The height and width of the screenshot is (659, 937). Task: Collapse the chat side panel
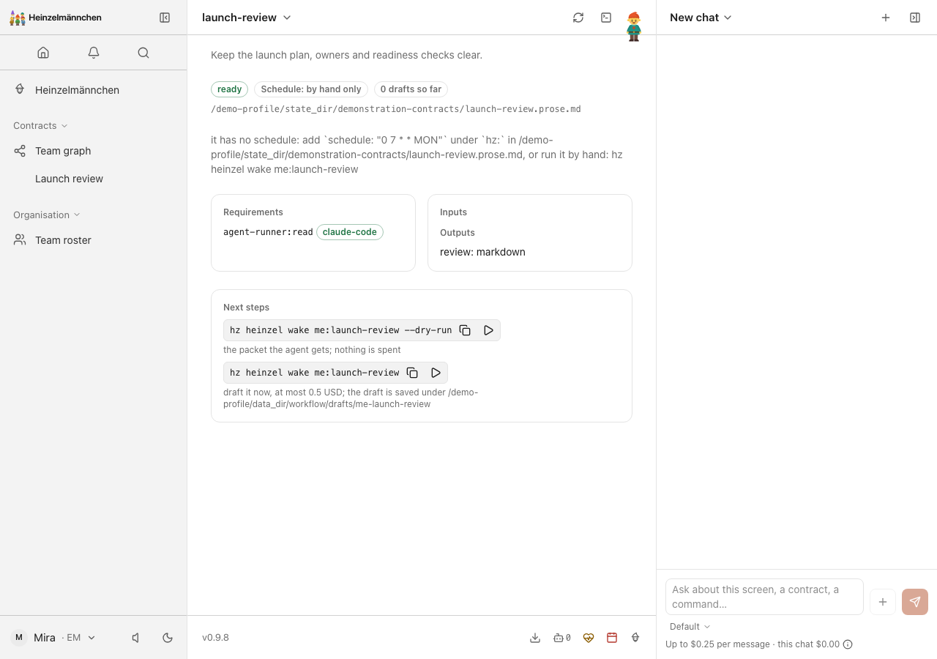point(915,18)
